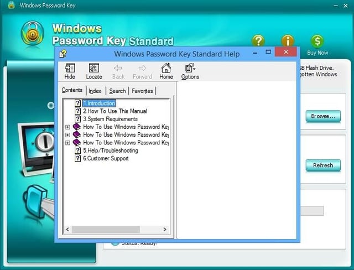
Task: Expand the second How To Use book node
Action: 67,135
